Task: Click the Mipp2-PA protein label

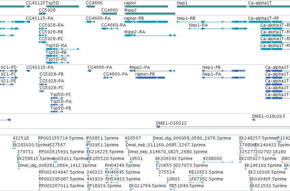Action: coord(140,67)
